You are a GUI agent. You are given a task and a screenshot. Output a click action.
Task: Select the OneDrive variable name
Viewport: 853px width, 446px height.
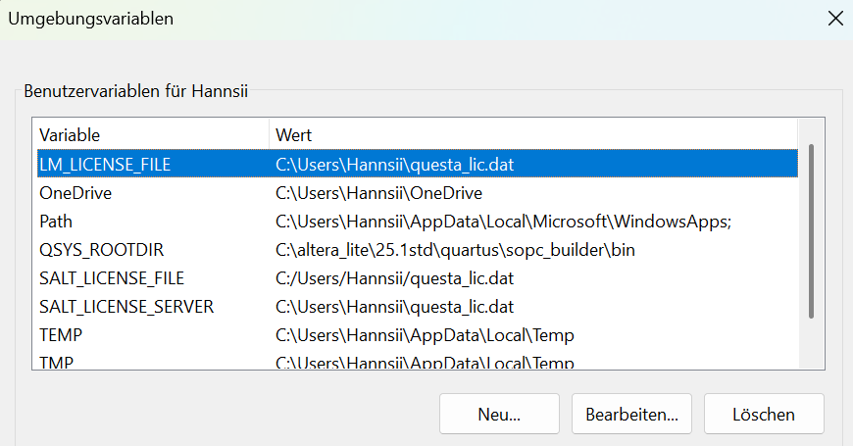75,193
